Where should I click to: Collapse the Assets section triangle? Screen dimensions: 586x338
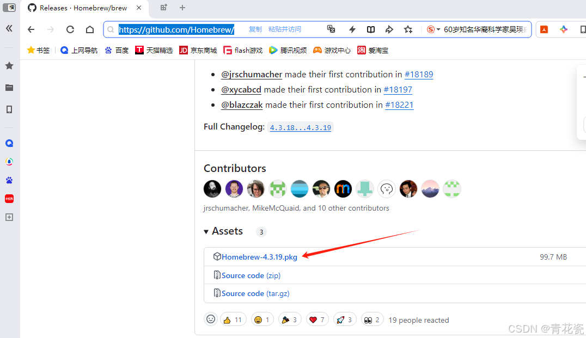[x=206, y=232]
